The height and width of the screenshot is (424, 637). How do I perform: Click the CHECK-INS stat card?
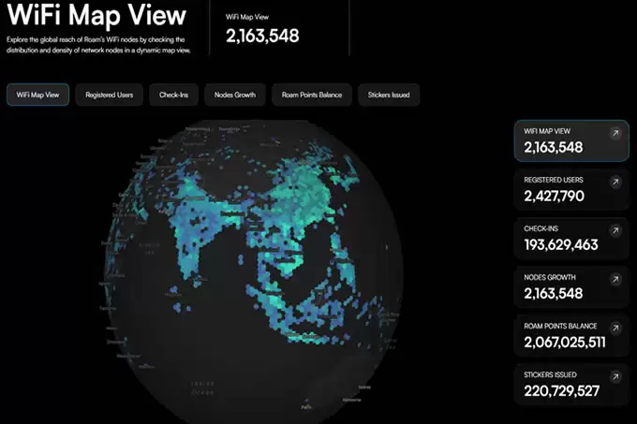pos(571,238)
